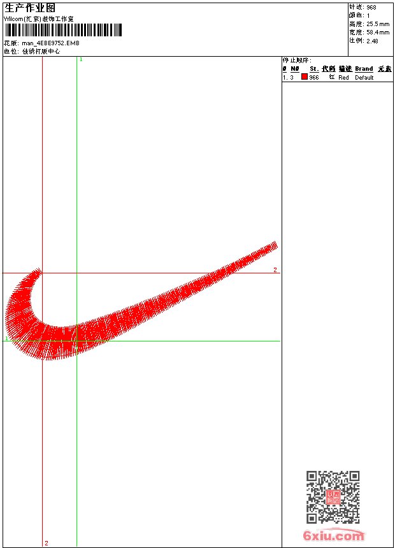
Task: Click the 'N#' column header
Action: tap(295, 69)
